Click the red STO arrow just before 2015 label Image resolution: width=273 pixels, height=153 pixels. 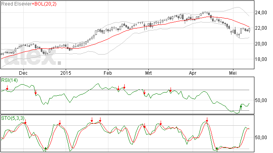tap(60, 123)
